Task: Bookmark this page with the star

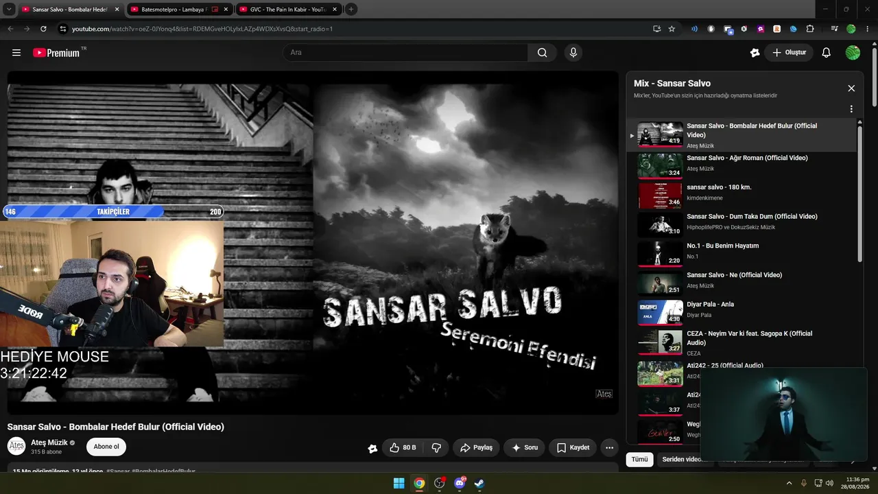Action: [x=672, y=29]
